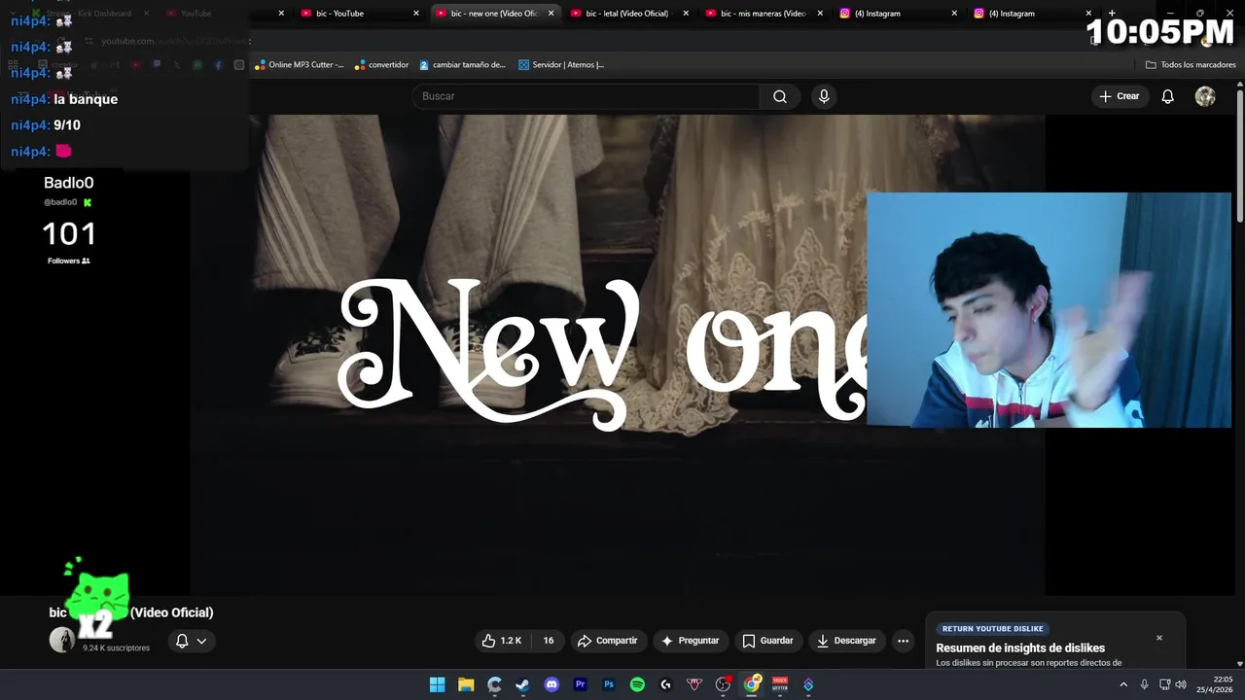Download the video via Descargar
The image size is (1245, 700).
(x=846, y=641)
